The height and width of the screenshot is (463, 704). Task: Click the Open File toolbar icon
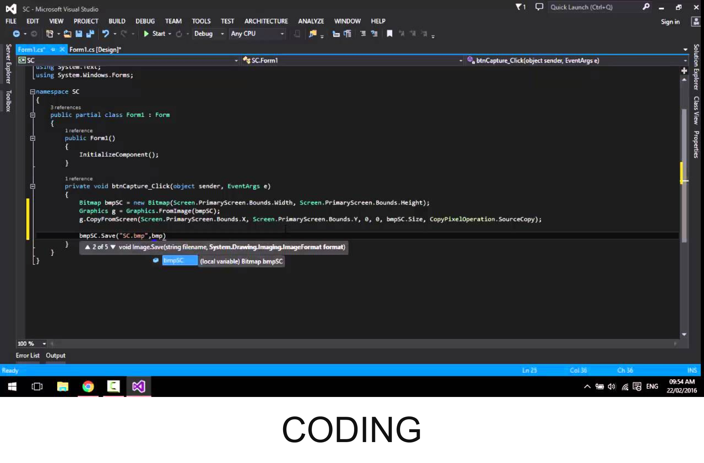click(x=67, y=34)
